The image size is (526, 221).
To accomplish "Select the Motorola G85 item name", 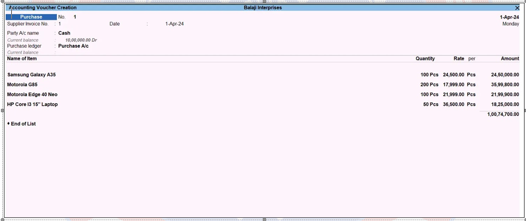I will click(22, 84).
